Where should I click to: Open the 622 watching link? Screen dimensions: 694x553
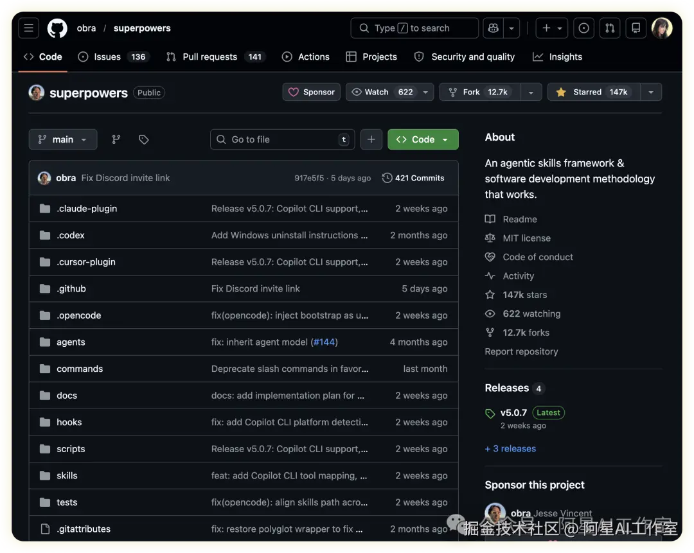pos(522,313)
